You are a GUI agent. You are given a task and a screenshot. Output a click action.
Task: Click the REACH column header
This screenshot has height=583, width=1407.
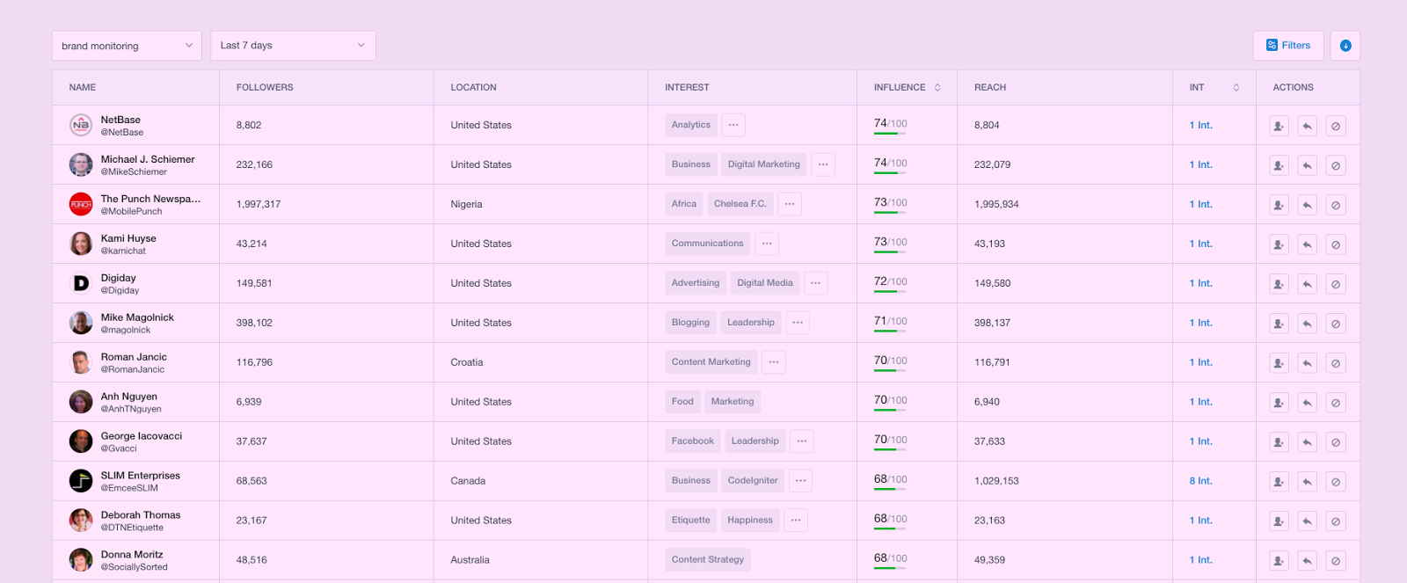[990, 88]
